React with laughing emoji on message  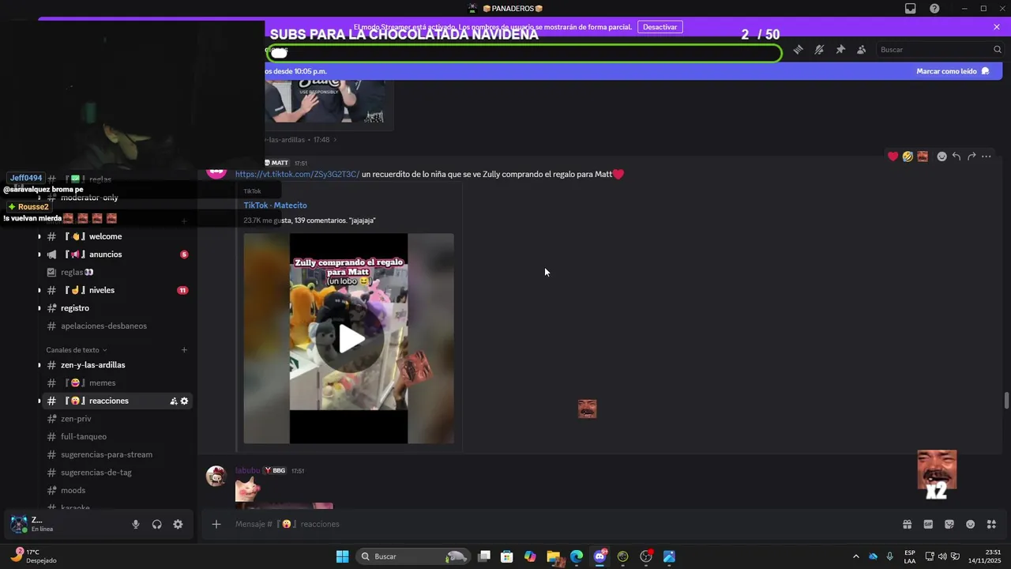pyautogui.click(x=908, y=156)
